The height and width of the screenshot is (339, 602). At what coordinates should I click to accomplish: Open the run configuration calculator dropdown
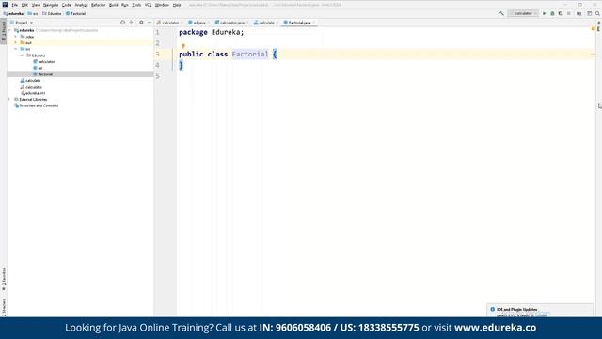pyautogui.click(x=523, y=13)
